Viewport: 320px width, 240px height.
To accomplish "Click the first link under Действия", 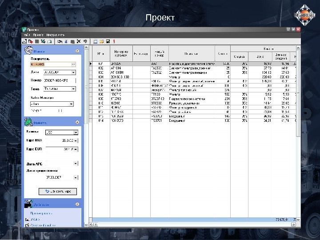I will pos(41,213).
